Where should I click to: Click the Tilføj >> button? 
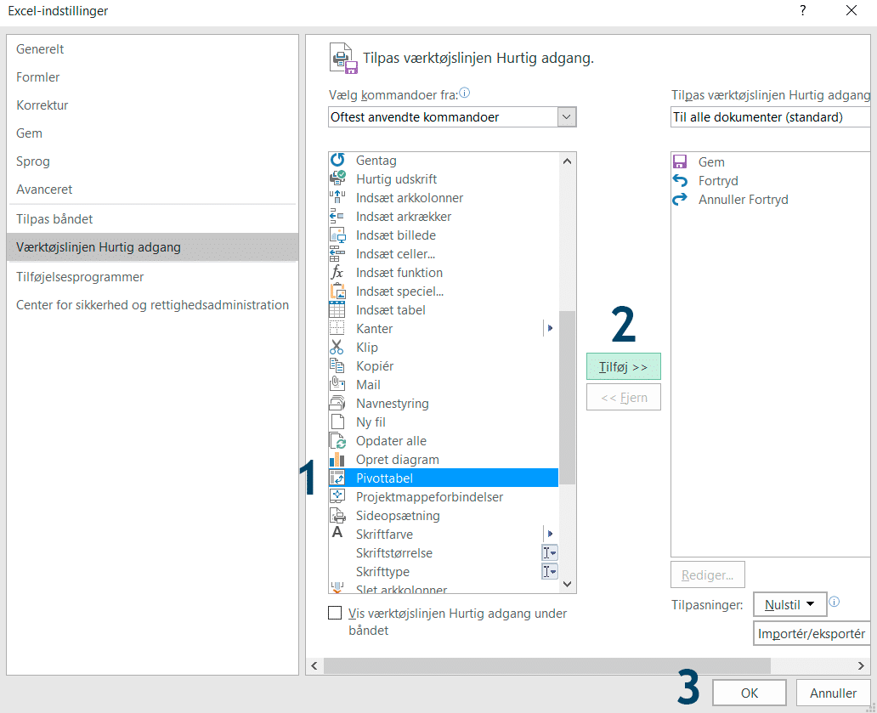623,367
